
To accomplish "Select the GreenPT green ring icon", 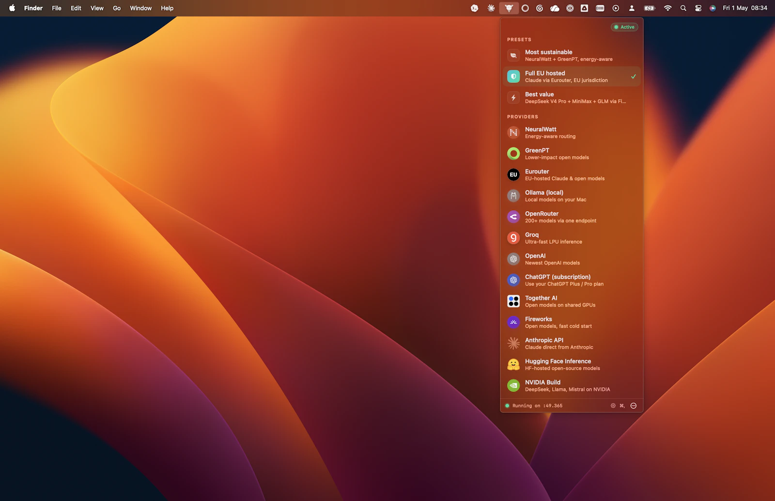I will [x=513, y=154].
